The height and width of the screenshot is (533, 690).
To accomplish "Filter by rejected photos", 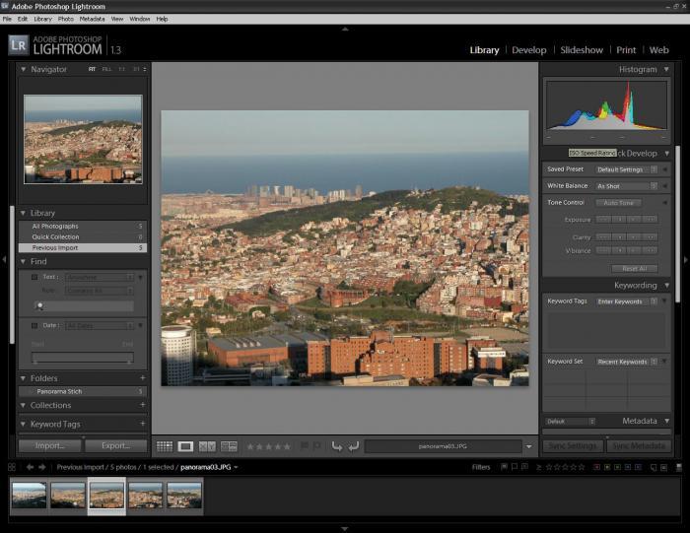I will [x=524, y=467].
